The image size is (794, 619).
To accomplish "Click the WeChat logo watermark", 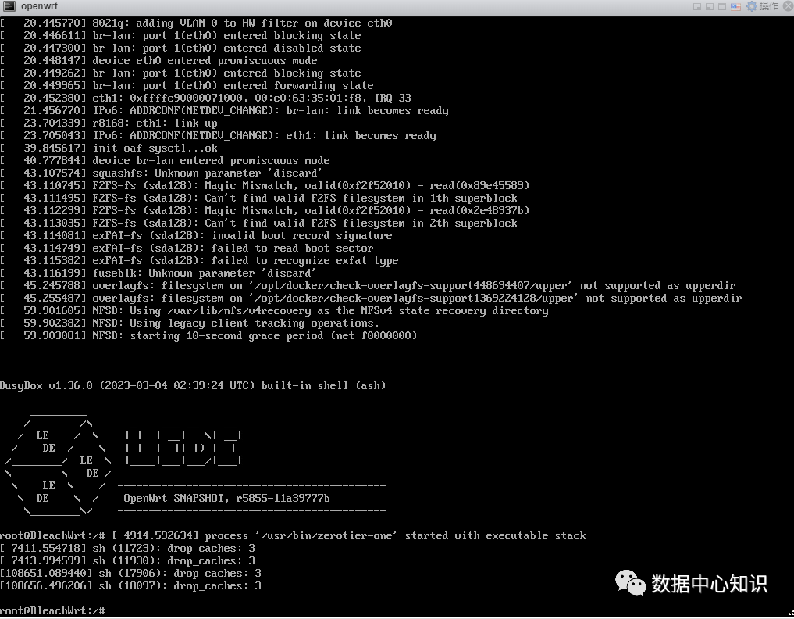I will coord(631,583).
